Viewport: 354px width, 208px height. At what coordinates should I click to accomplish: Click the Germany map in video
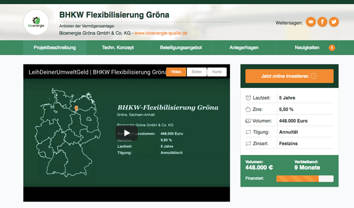(67, 132)
